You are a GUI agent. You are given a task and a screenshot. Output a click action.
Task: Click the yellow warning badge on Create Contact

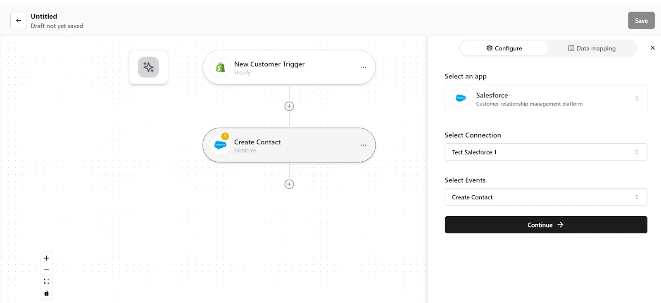(225, 136)
